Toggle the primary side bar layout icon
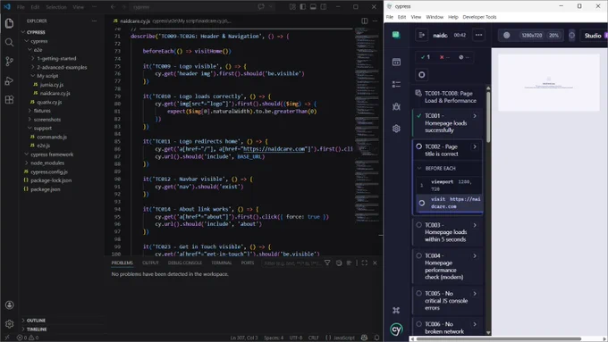This screenshot has height=342, width=608. (303, 6)
